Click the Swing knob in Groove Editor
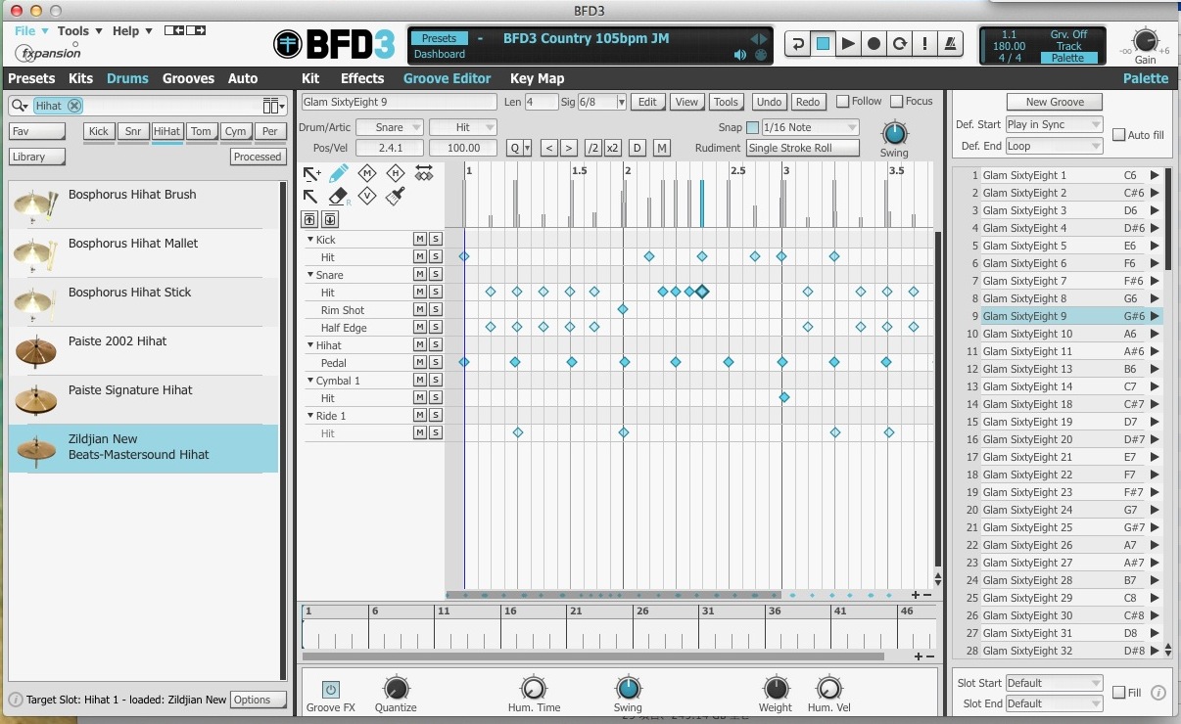1181x724 pixels. coord(894,133)
